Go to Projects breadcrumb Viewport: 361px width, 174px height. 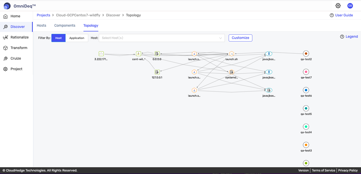click(43, 15)
